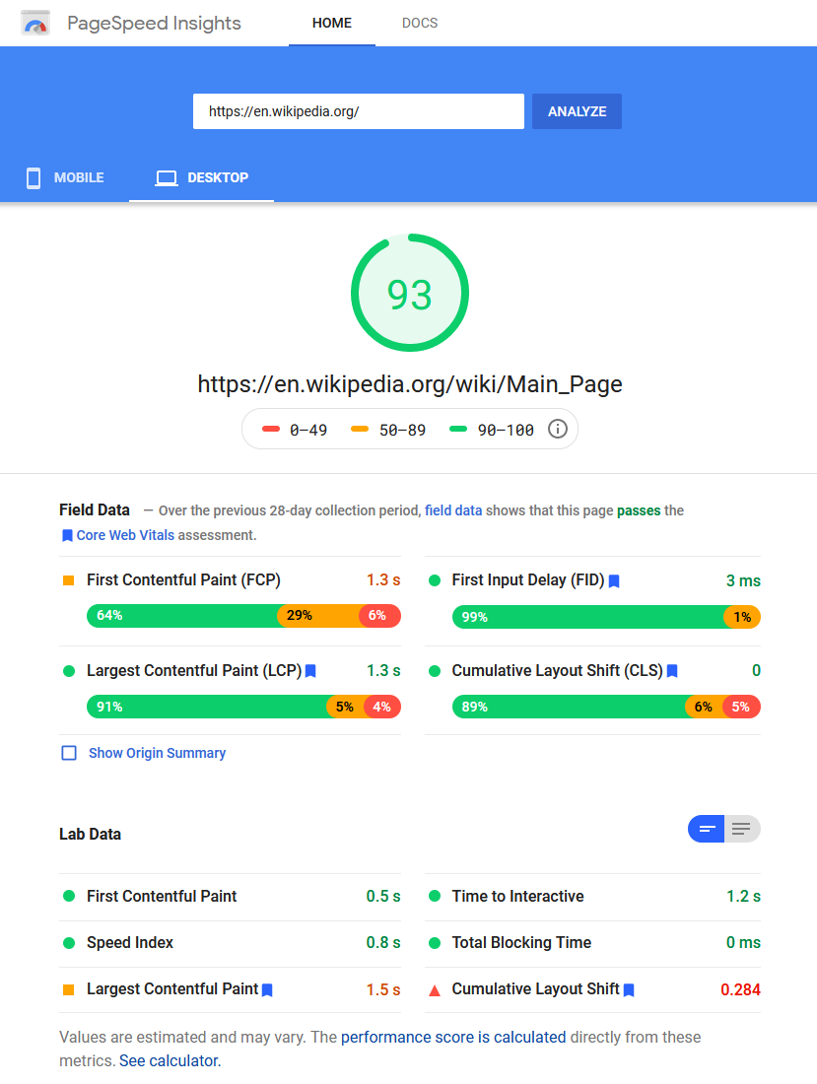The width and height of the screenshot is (817, 1084).
Task: Click the score legend info icon
Action: [x=557, y=430]
